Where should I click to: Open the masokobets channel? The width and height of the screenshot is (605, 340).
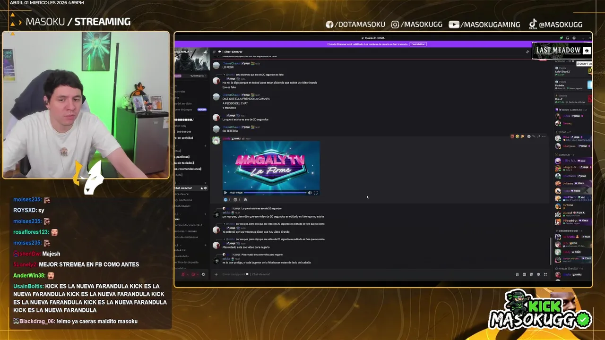181,256
